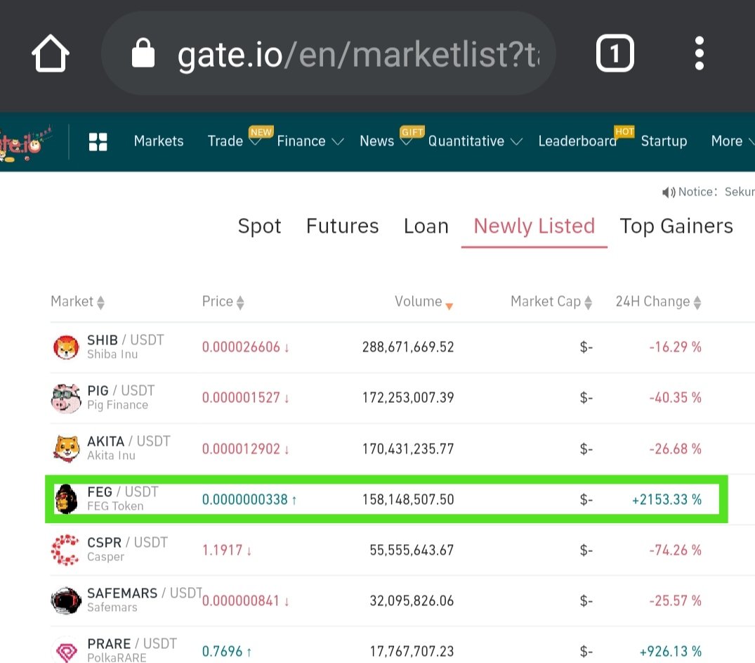Screen dimensions: 755x663
Task: Open the grid apps menu icon
Action: (x=98, y=142)
